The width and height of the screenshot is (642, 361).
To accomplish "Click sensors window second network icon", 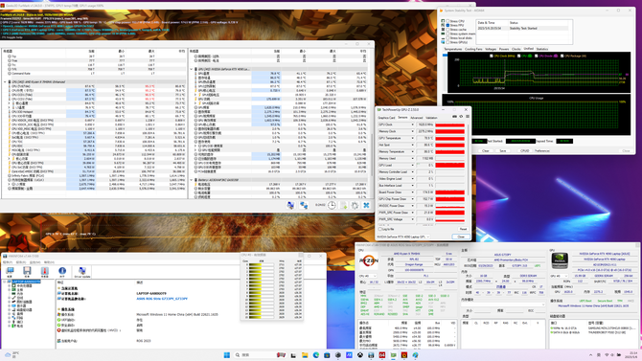I will point(304,205).
